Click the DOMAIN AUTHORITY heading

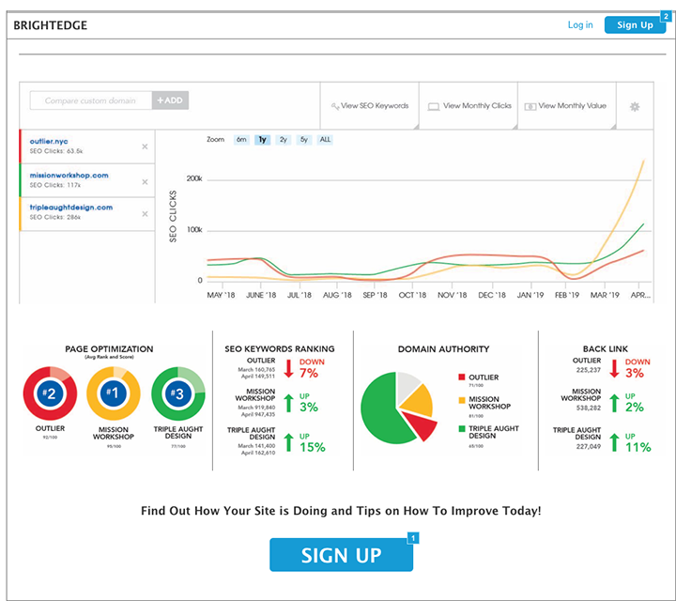point(443,349)
